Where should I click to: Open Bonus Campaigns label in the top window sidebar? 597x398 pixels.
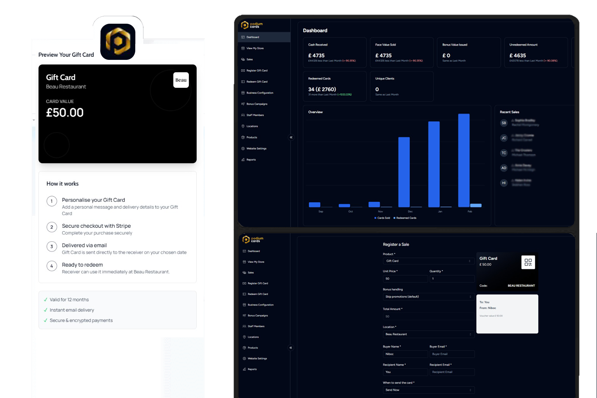coord(257,104)
